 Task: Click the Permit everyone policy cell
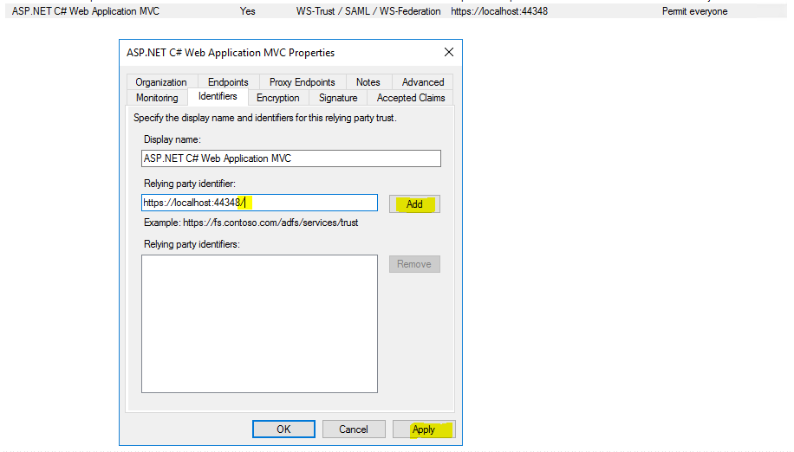[695, 11]
